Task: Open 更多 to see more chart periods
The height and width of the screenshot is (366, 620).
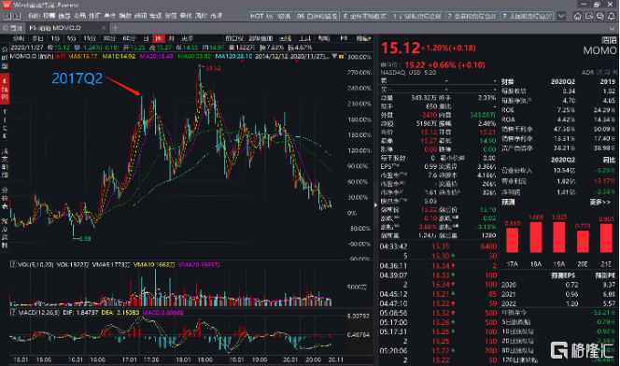Action: click(x=188, y=38)
